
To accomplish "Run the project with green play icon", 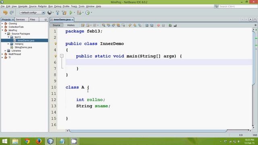I will click(71, 12).
